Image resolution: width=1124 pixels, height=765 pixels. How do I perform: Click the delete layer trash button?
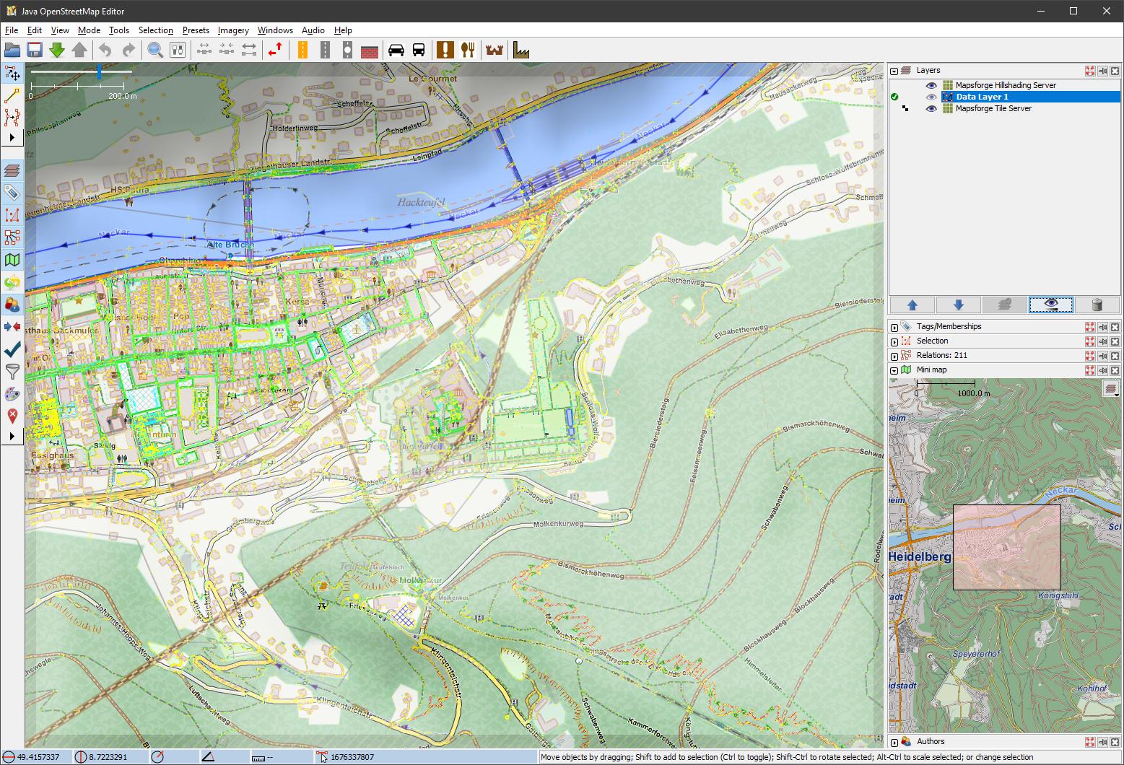1097,305
